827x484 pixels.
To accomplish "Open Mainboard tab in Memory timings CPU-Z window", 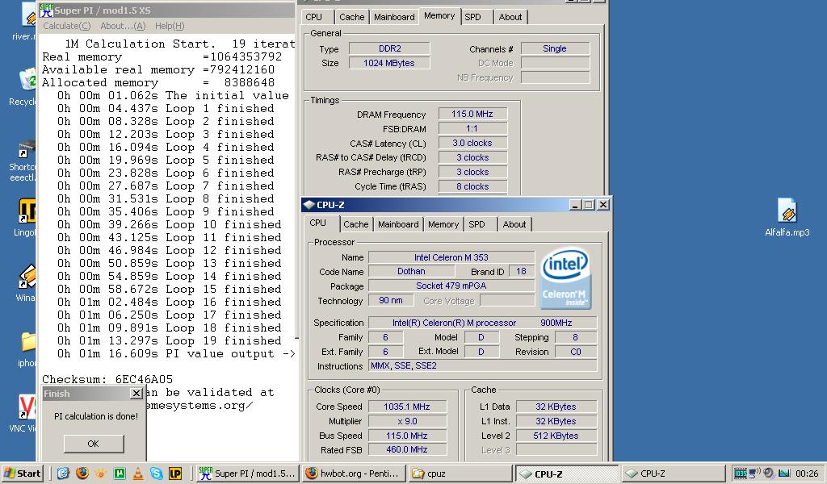I will pyautogui.click(x=394, y=17).
